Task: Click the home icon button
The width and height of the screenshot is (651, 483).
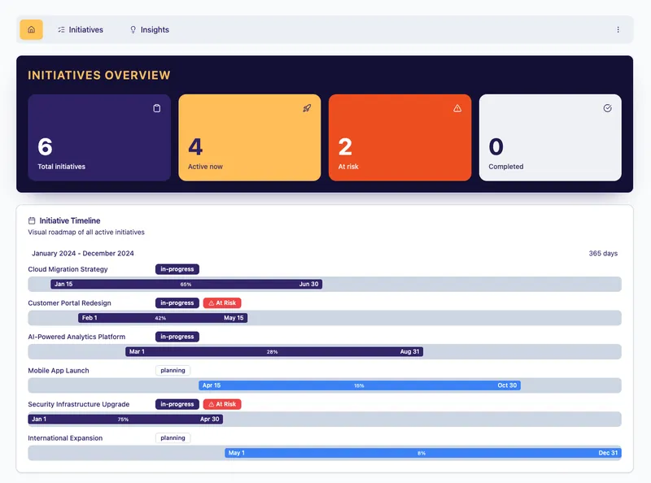Action: (31, 30)
